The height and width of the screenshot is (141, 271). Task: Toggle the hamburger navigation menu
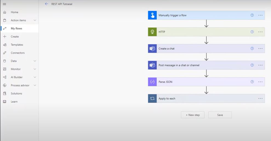(4, 4)
